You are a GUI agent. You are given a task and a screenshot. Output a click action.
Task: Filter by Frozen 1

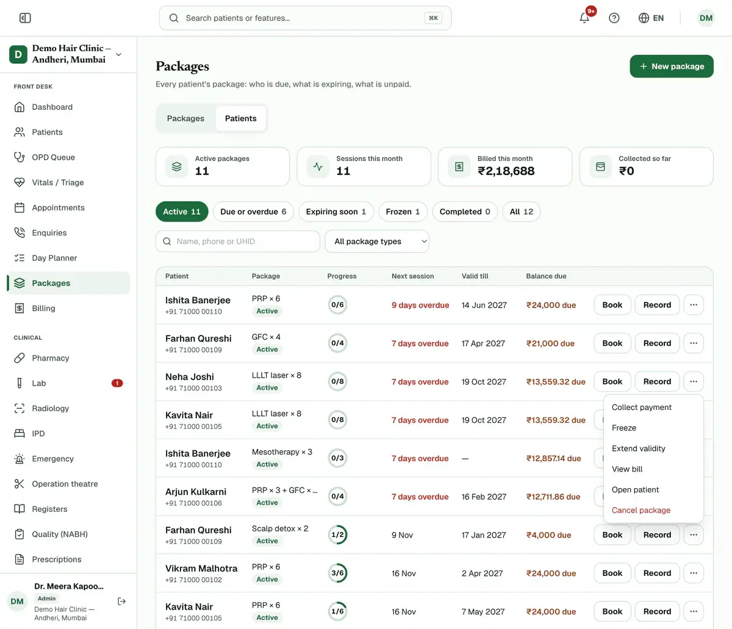[x=403, y=212]
